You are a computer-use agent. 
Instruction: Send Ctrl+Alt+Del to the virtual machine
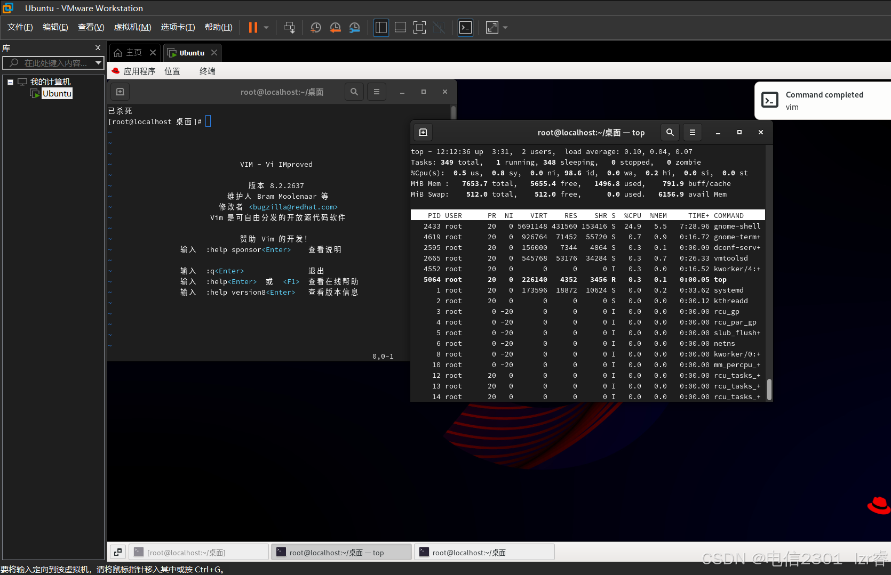tap(289, 27)
